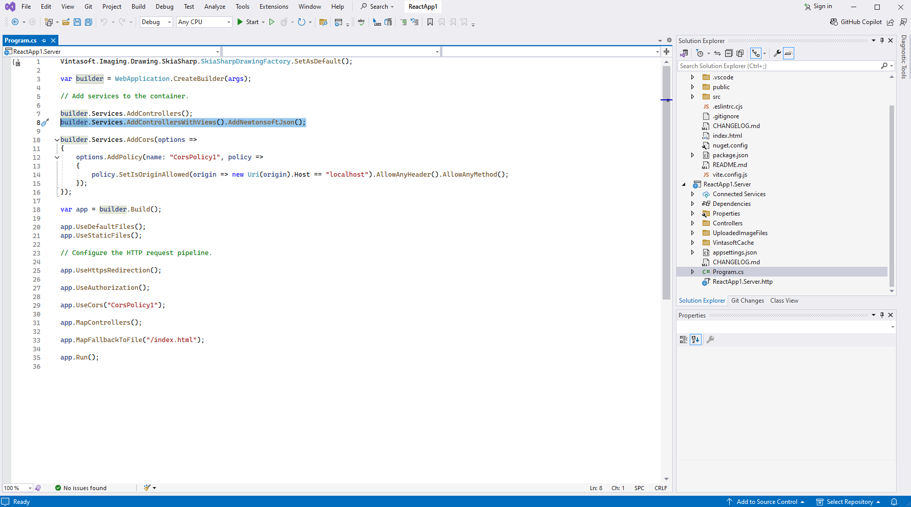Click the Save All toolbar icon

pos(88,22)
